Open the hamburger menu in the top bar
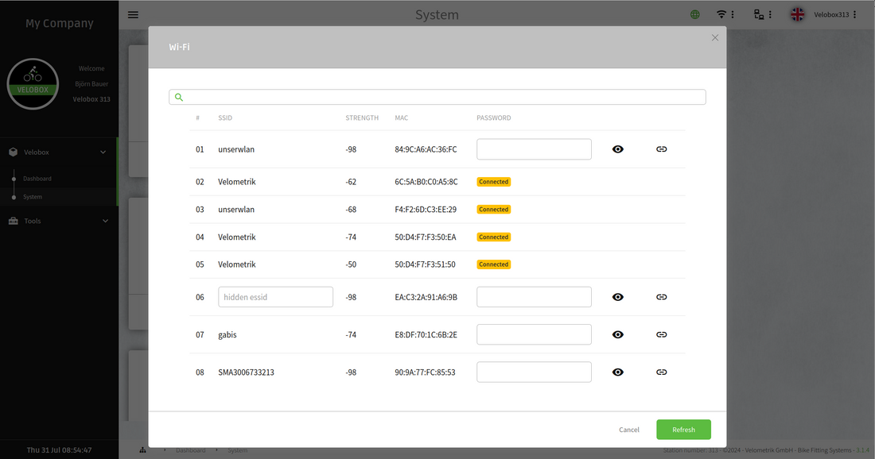The height and width of the screenshot is (459, 875). click(x=133, y=14)
